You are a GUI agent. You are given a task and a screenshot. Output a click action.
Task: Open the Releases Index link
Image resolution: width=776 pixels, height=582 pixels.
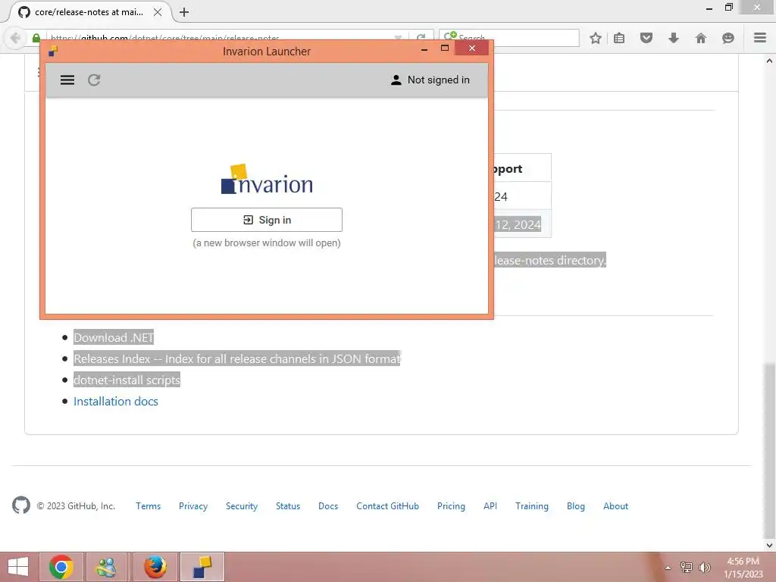[237, 358]
